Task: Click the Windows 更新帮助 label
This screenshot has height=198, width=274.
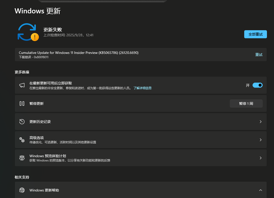Action: coord(44,190)
